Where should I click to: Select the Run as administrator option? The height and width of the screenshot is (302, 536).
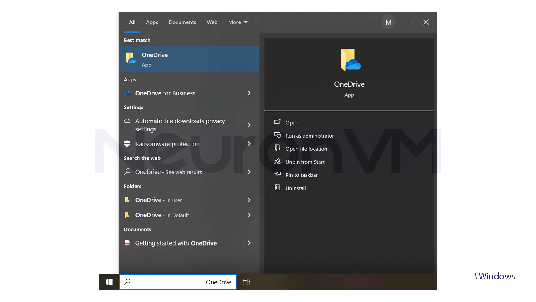(310, 135)
